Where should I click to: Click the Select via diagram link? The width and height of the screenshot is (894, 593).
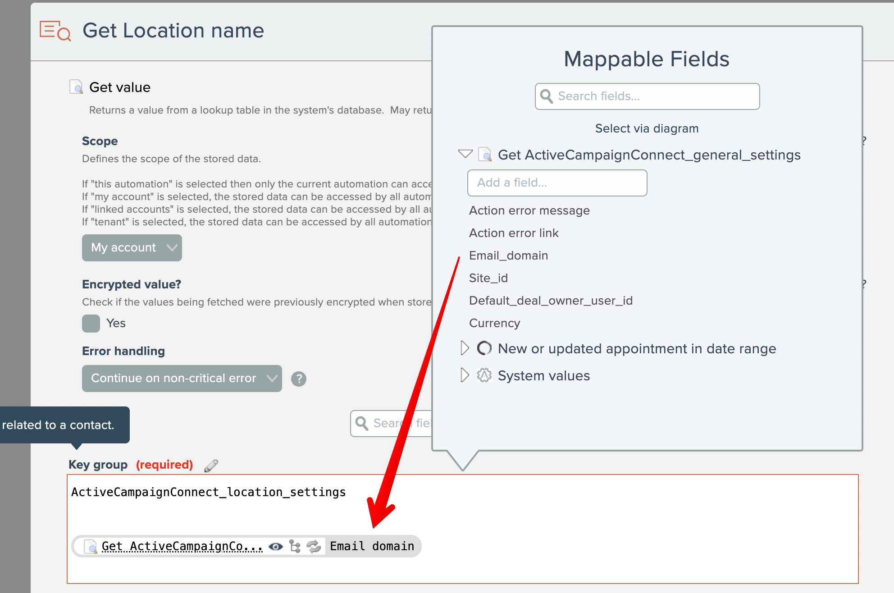coord(647,128)
